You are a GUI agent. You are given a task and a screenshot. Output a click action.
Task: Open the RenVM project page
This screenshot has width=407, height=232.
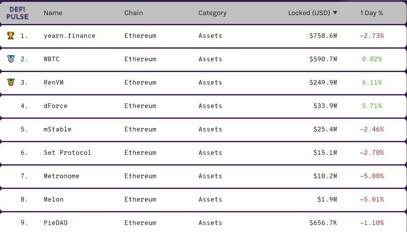click(x=54, y=83)
